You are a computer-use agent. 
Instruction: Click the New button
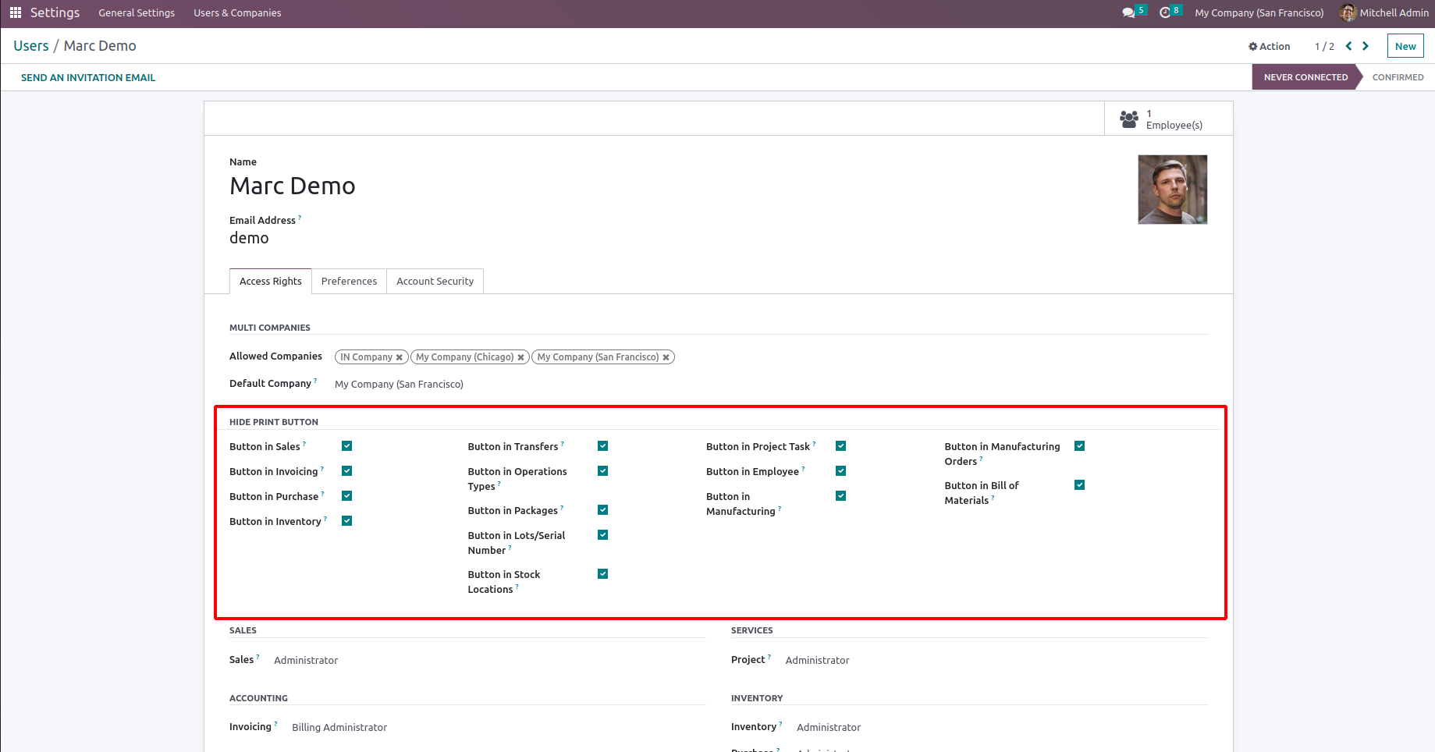pyautogui.click(x=1405, y=46)
